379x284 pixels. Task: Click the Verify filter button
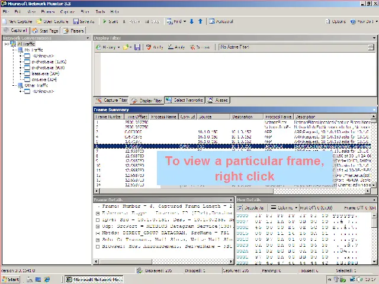point(155,47)
